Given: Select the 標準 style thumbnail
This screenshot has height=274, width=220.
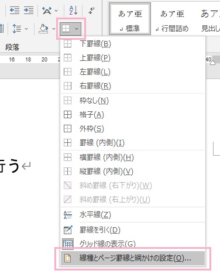Looking at the screenshot, I should coord(130,19).
